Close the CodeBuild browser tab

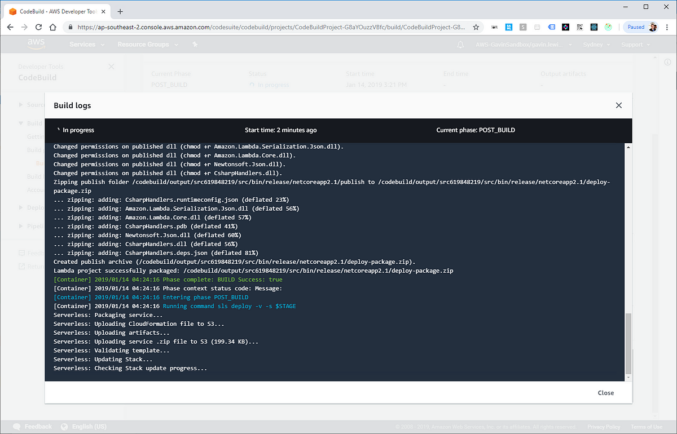(x=104, y=11)
